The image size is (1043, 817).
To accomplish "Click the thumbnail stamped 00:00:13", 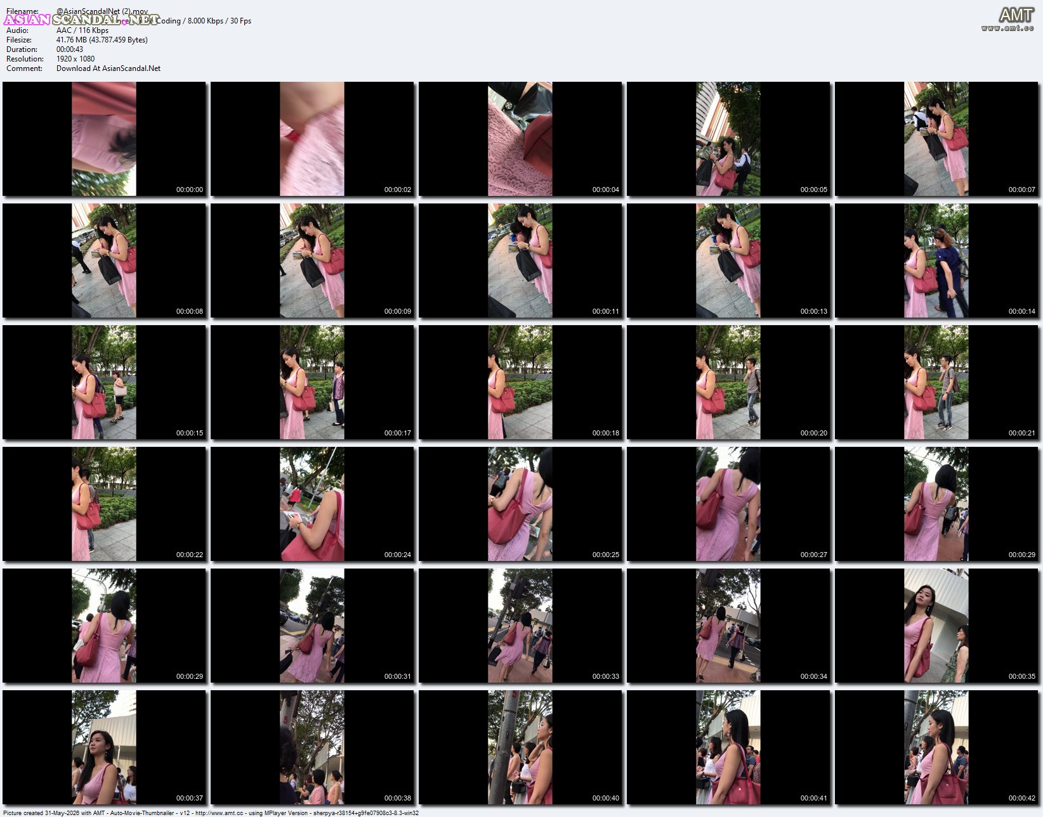I will (x=728, y=261).
